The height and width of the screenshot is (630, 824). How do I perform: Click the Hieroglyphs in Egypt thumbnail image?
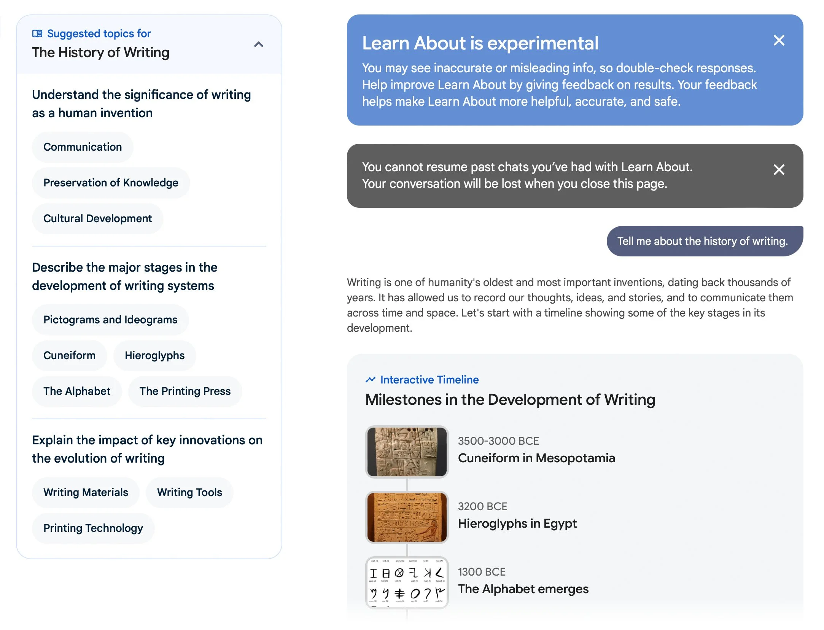[407, 517]
